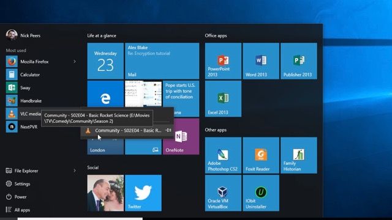Open the Nick Peers user account avatar

12,35
